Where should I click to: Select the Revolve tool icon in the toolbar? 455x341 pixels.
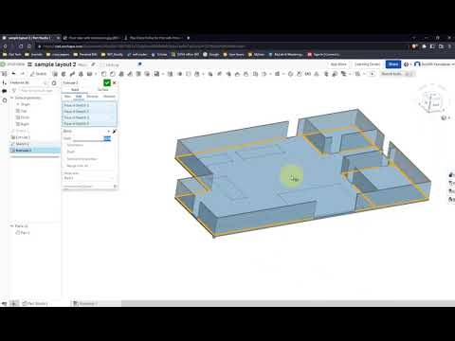pos(64,74)
